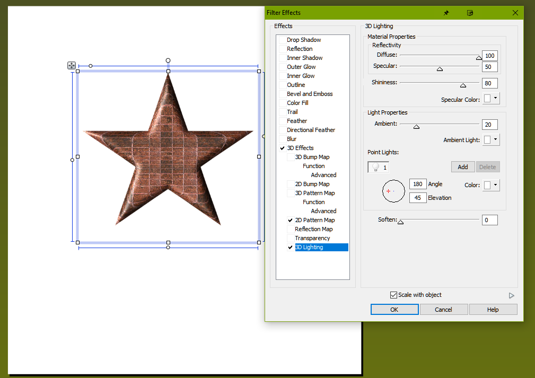The height and width of the screenshot is (378, 535).
Task: Click the pin icon in Filter Effects title bar
Action: tap(446, 13)
